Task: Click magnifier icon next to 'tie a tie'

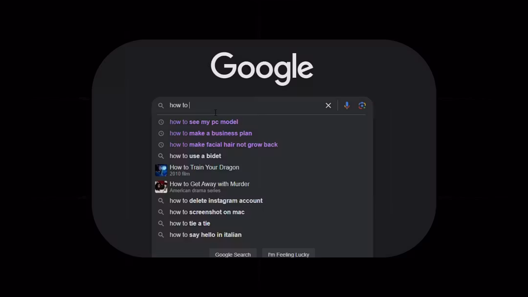Action: pos(161,224)
